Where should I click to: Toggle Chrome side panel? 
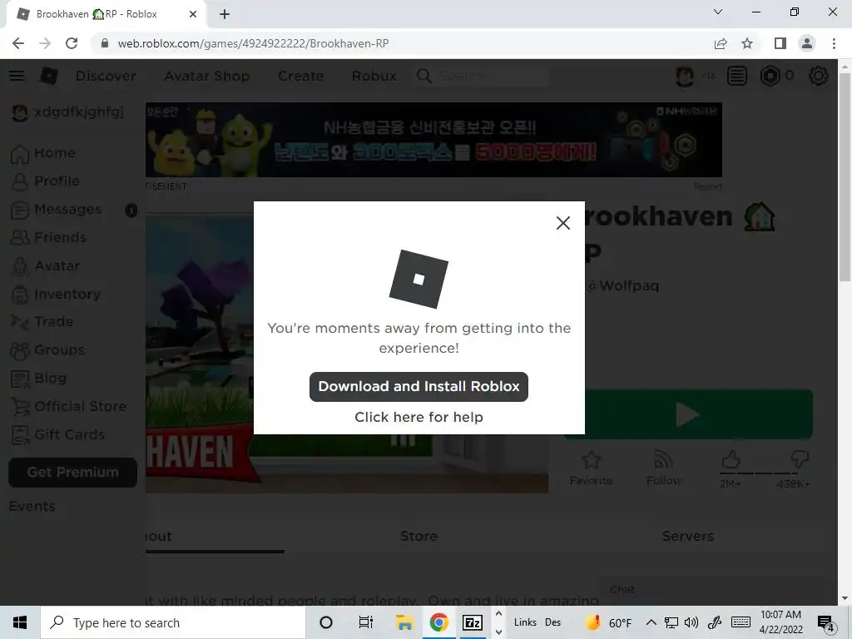[x=780, y=43]
